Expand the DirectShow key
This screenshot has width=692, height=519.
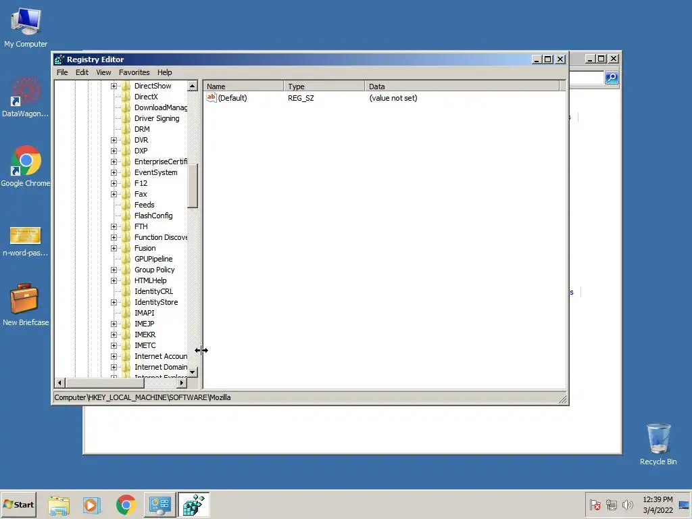pyautogui.click(x=114, y=86)
